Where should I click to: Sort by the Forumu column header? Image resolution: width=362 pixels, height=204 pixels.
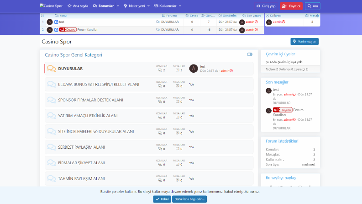pyautogui.click(x=169, y=16)
